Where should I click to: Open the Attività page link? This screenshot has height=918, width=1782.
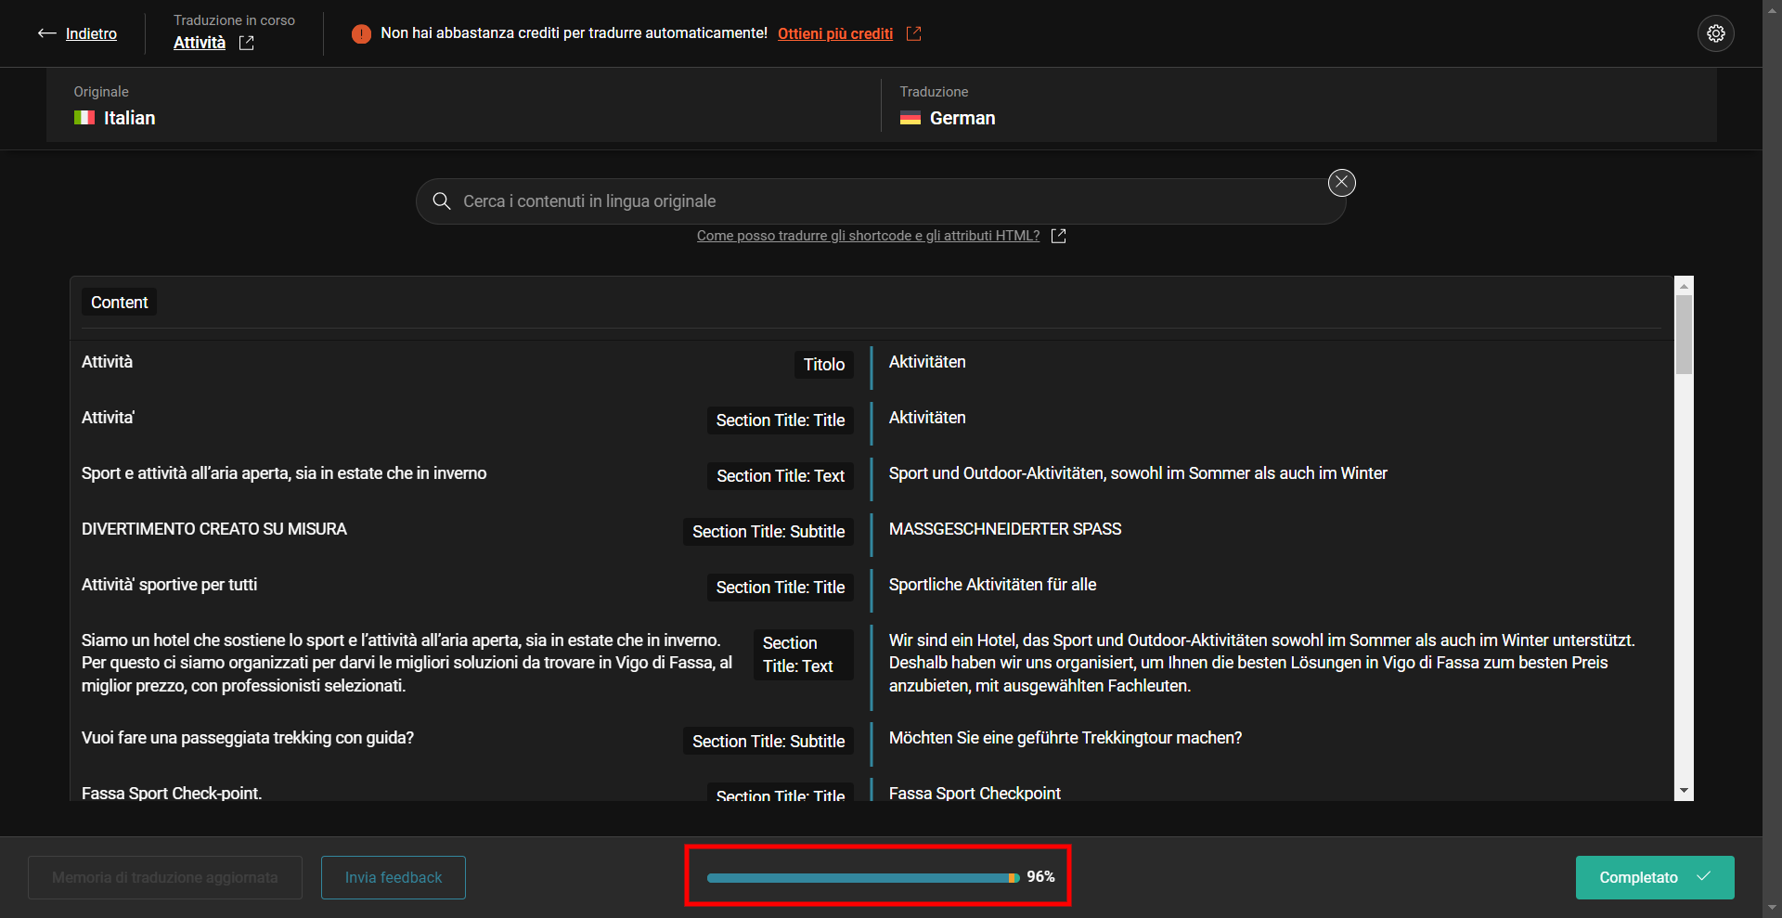click(x=200, y=43)
